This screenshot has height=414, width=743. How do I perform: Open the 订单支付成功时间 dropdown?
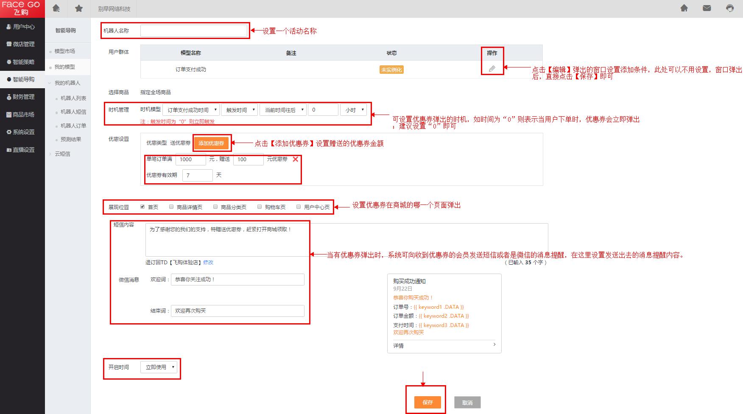coord(191,110)
